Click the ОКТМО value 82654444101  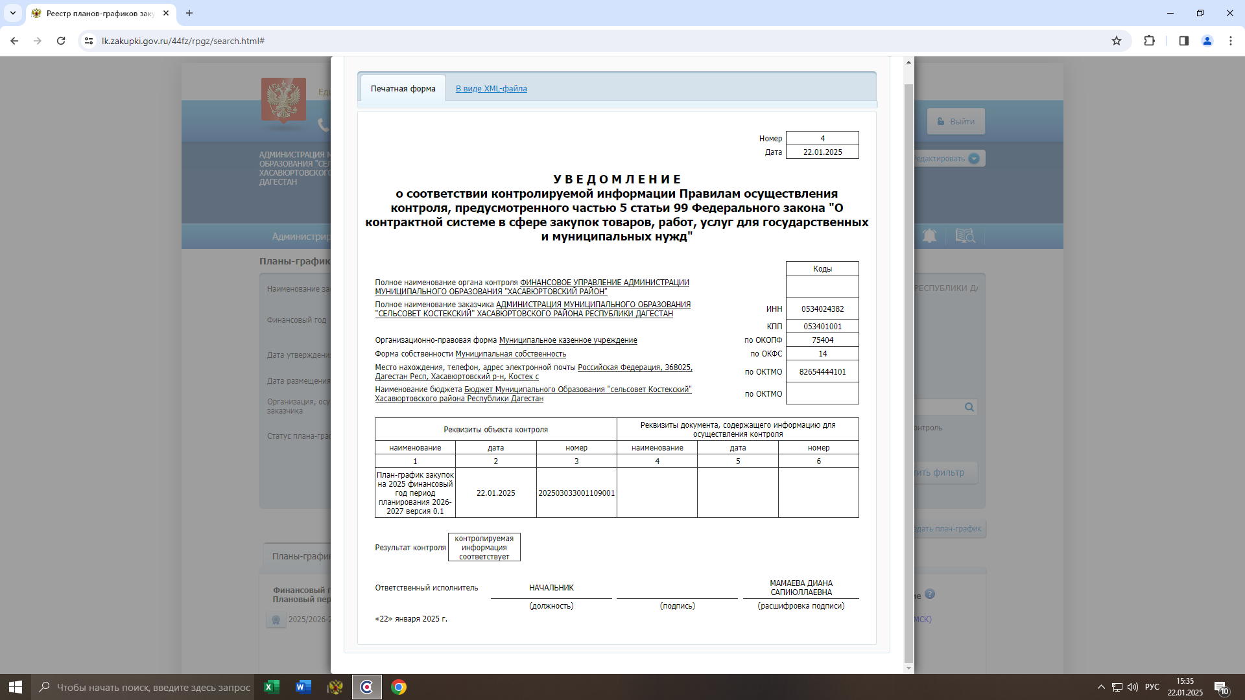click(x=822, y=372)
